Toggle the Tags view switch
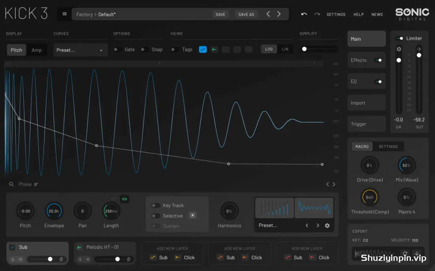Viewport: 435px width, 271px height. pyautogui.click(x=175, y=49)
